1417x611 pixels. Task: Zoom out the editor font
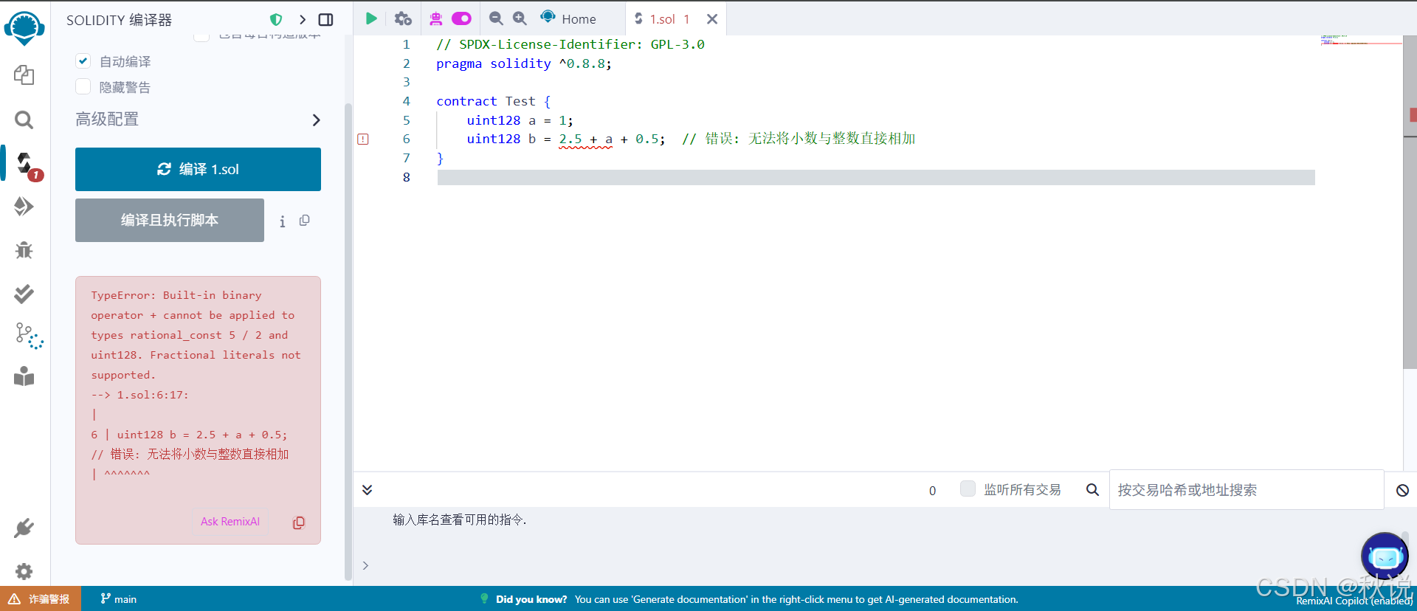click(496, 18)
